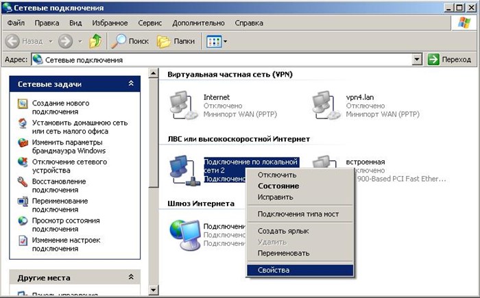Select the Internet gateway globe icon
The image size is (480, 298).
click(185, 235)
